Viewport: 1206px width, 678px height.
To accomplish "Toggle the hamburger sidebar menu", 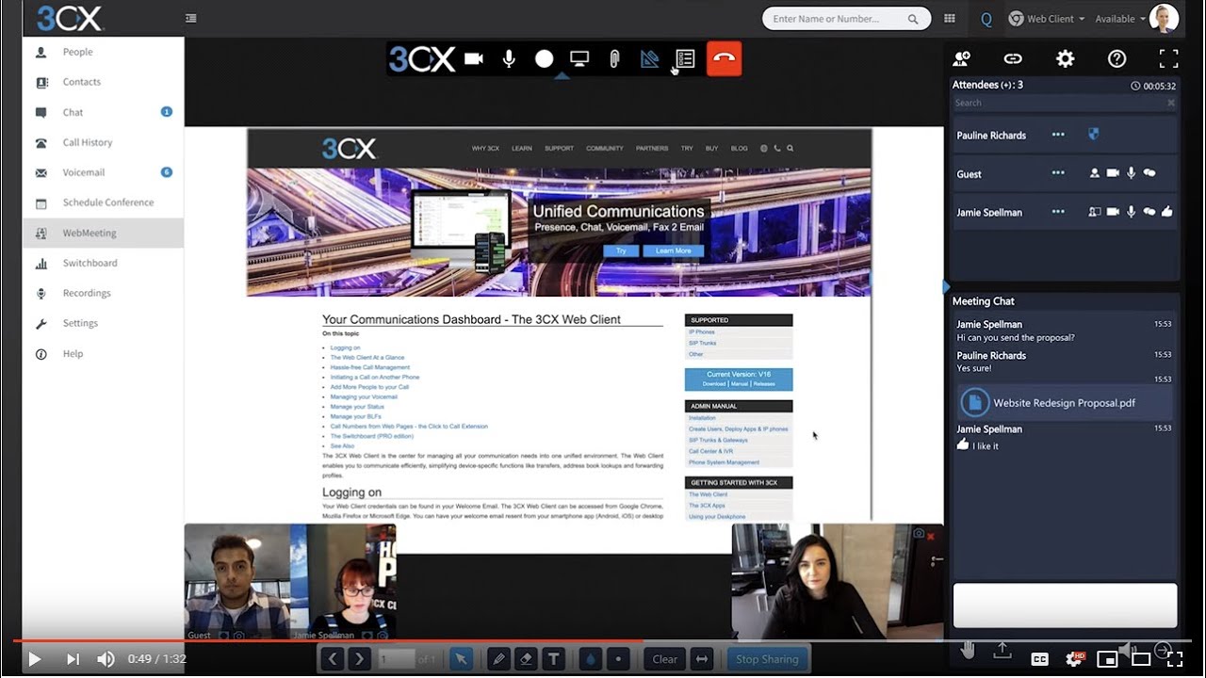I will 191,18.
